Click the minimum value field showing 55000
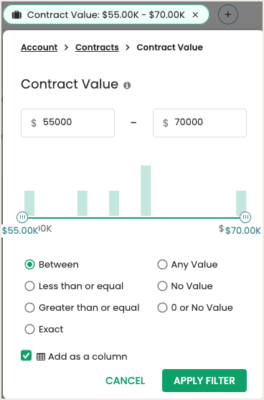 coord(67,123)
